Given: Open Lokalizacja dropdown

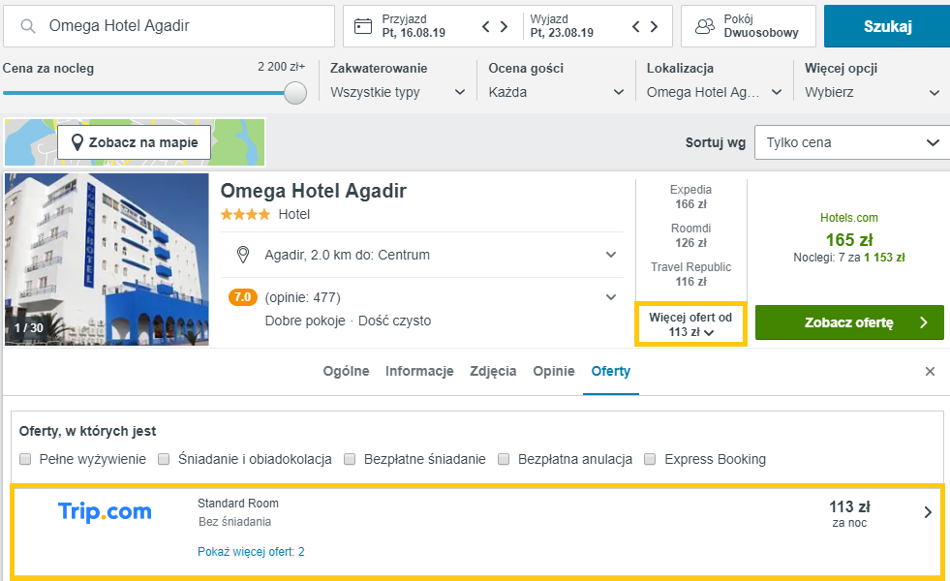Looking at the screenshot, I should [x=715, y=92].
